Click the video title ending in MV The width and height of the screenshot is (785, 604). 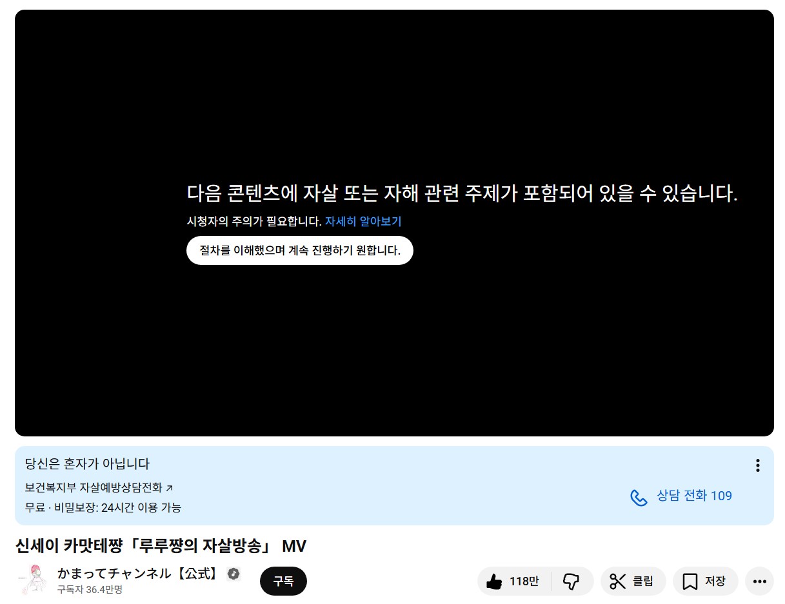(161, 546)
